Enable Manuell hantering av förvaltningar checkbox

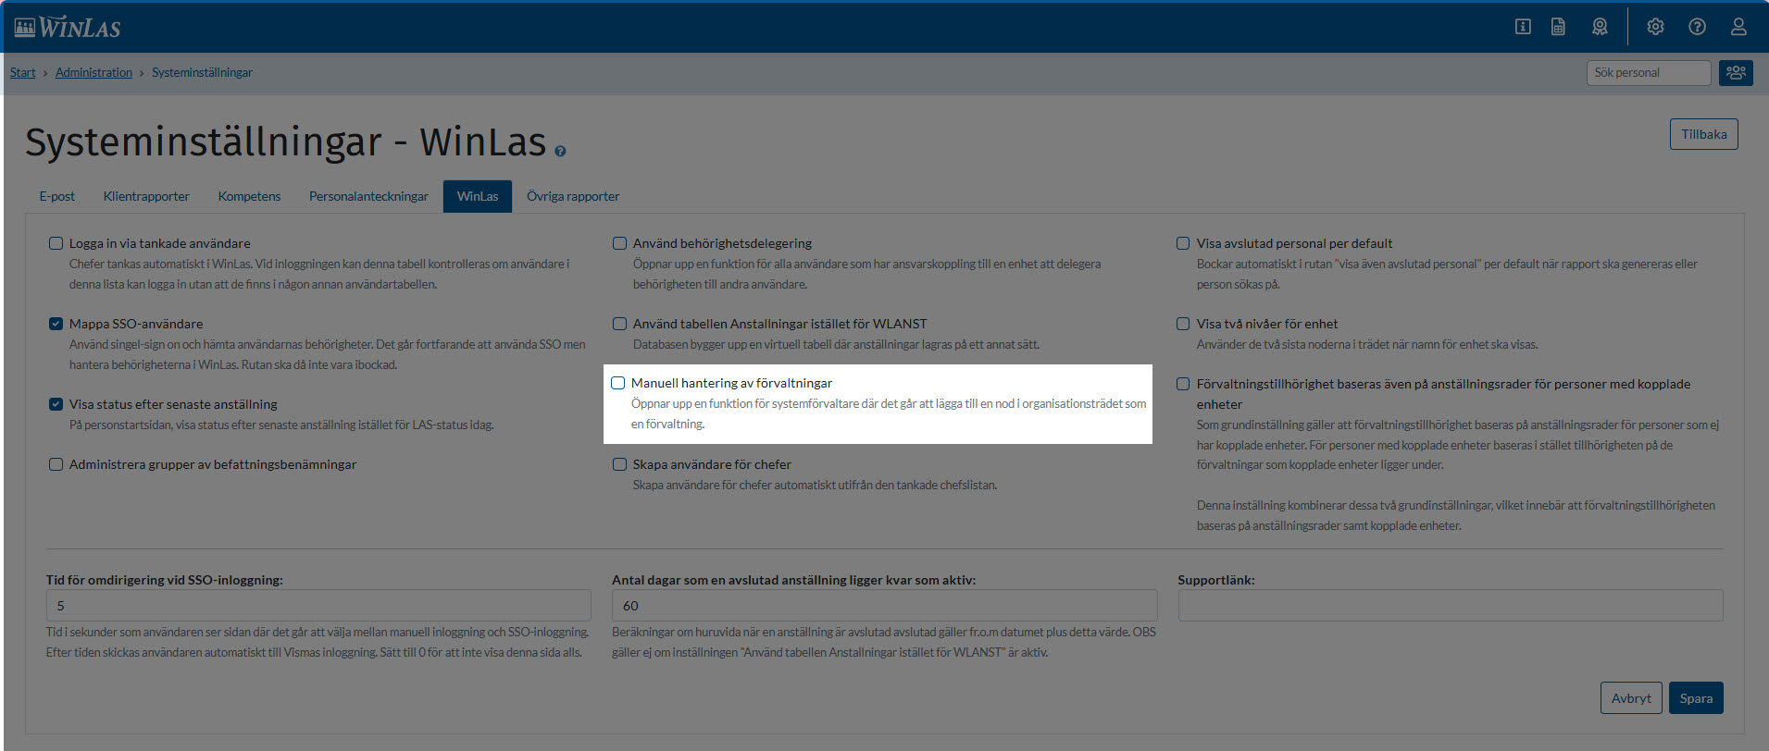pos(618,383)
